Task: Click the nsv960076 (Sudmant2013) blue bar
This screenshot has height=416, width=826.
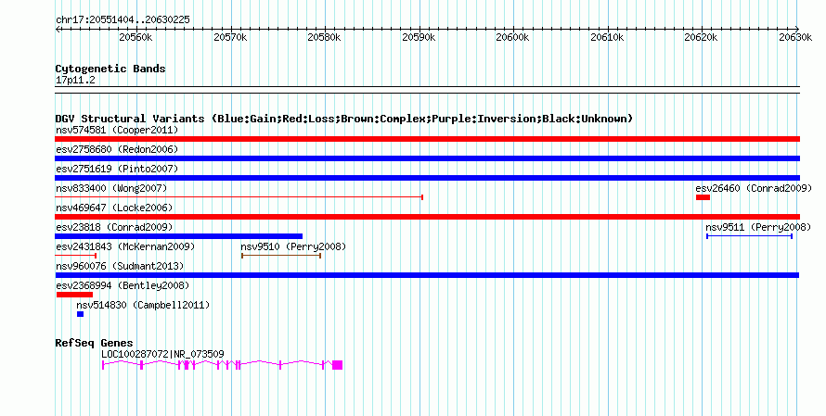Action: (x=427, y=275)
